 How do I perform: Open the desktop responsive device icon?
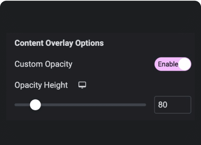[82, 85]
